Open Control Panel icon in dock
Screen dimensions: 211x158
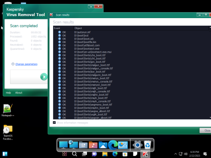tap(123, 145)
